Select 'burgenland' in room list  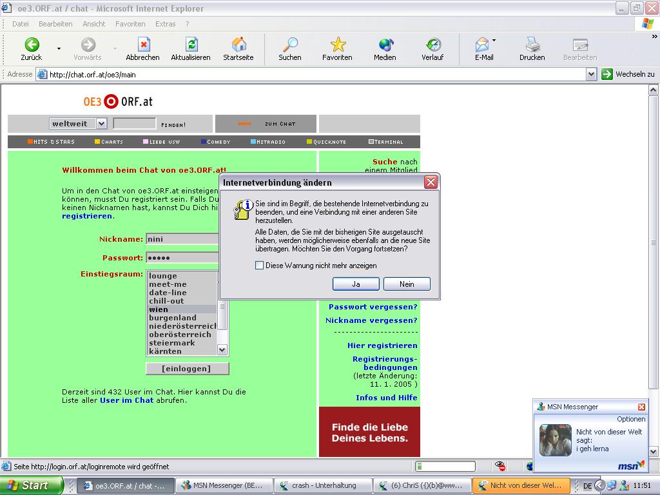[182, 318]
